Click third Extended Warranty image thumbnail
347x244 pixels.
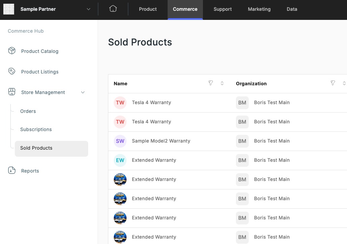click(120, 218)
